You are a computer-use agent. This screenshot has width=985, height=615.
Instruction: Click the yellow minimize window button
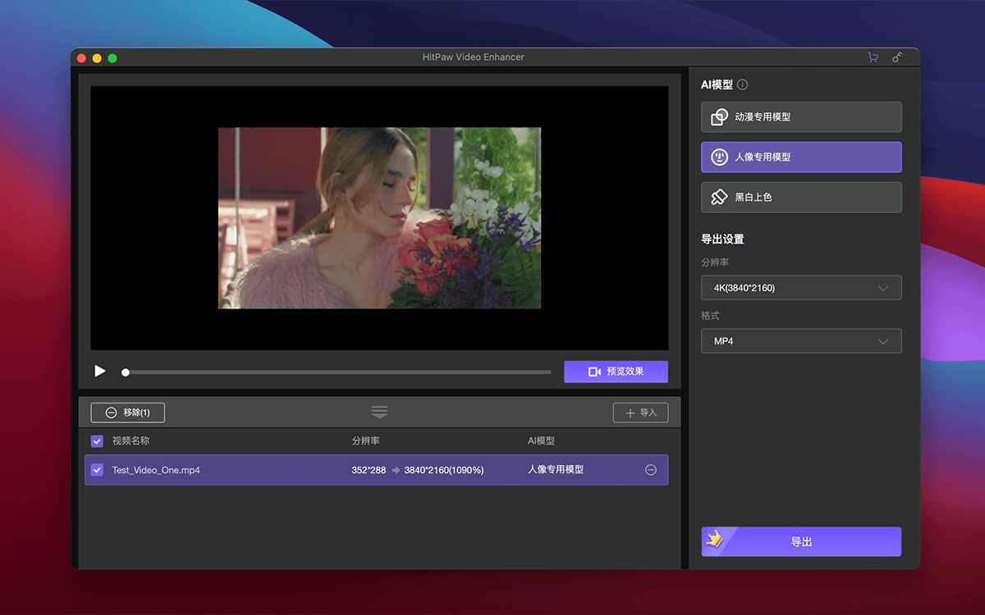(97, 58)
